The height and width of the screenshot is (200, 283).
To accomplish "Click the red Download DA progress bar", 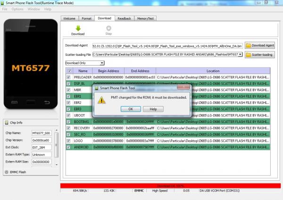I will click(x=170, y=185).
